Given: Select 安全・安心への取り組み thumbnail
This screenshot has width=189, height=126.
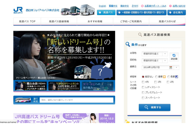Looking at the screenshot, I should click(97, 86).
